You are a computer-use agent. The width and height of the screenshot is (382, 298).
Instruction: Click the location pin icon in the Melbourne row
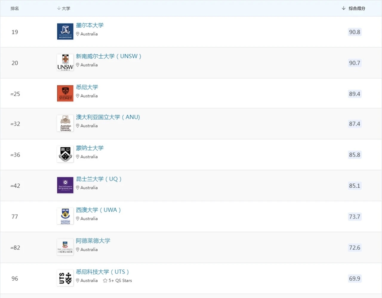click(x=78, y=34)
